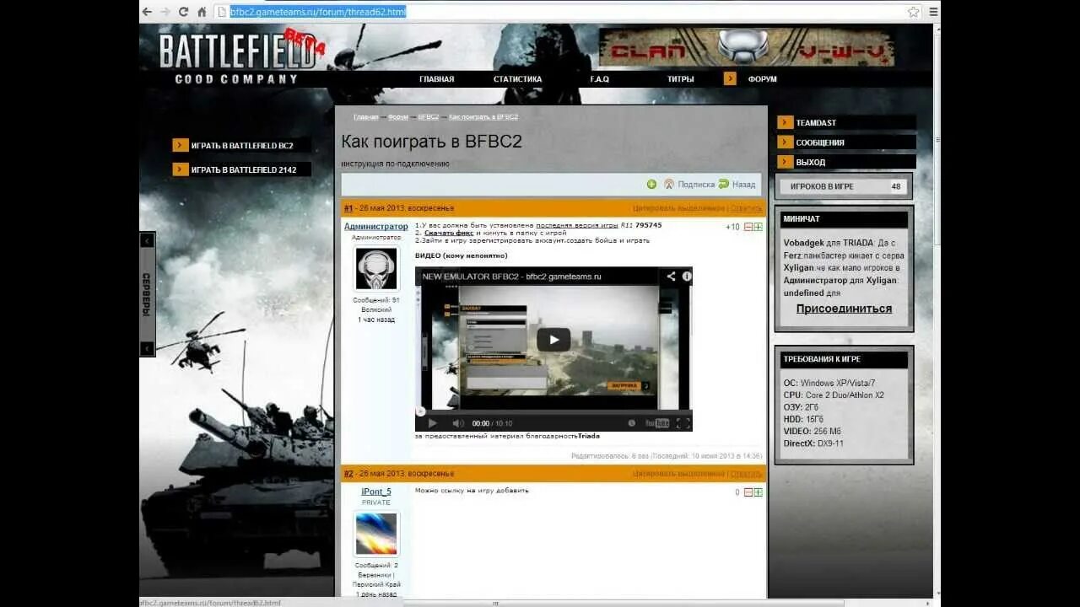1080x607 pixels.
Task: Click ИГРАТЬ В BATTLEFIELD 2142 link
Action: pyautogui.click(x=244, y=169)
